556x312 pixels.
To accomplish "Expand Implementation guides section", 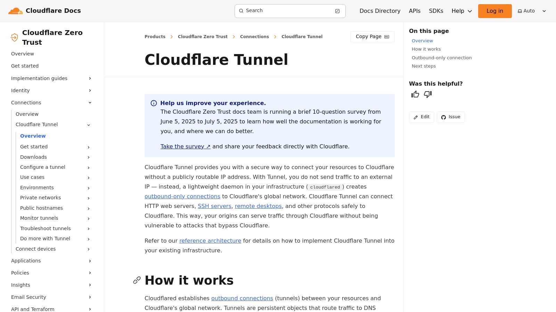I will point(90,78).
